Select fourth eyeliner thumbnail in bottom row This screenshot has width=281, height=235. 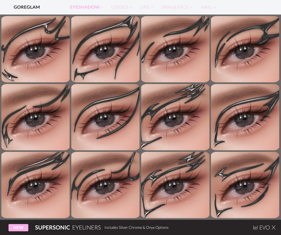click(x=245, y=185)
